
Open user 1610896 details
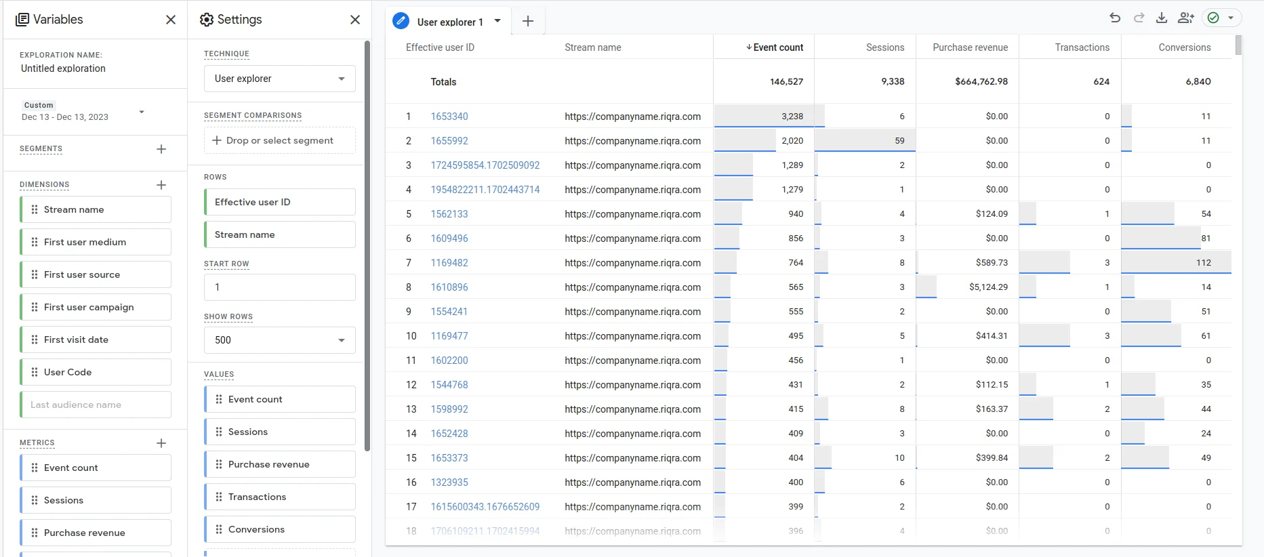(449, 287)
